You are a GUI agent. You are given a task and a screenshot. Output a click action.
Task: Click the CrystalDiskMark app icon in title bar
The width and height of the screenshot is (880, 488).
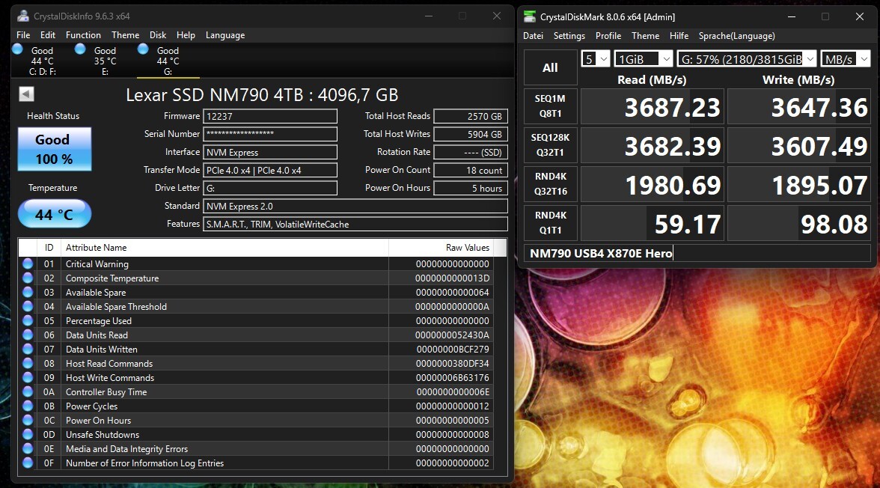(530, 16)
